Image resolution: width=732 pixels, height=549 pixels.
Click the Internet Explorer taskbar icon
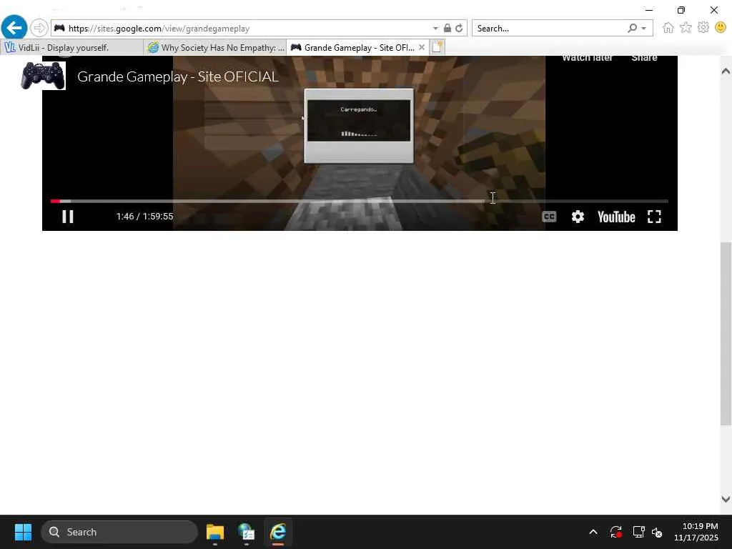tap(278, 532)
